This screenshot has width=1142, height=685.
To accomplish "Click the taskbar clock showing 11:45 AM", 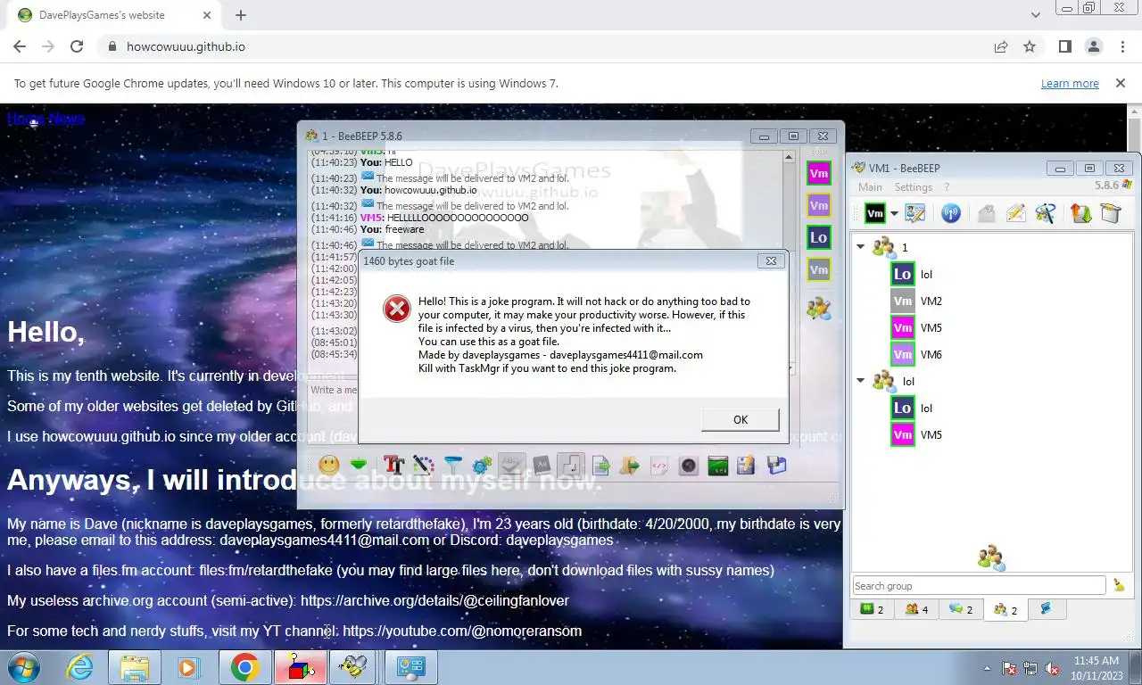I will click(x=1096, y=668).
